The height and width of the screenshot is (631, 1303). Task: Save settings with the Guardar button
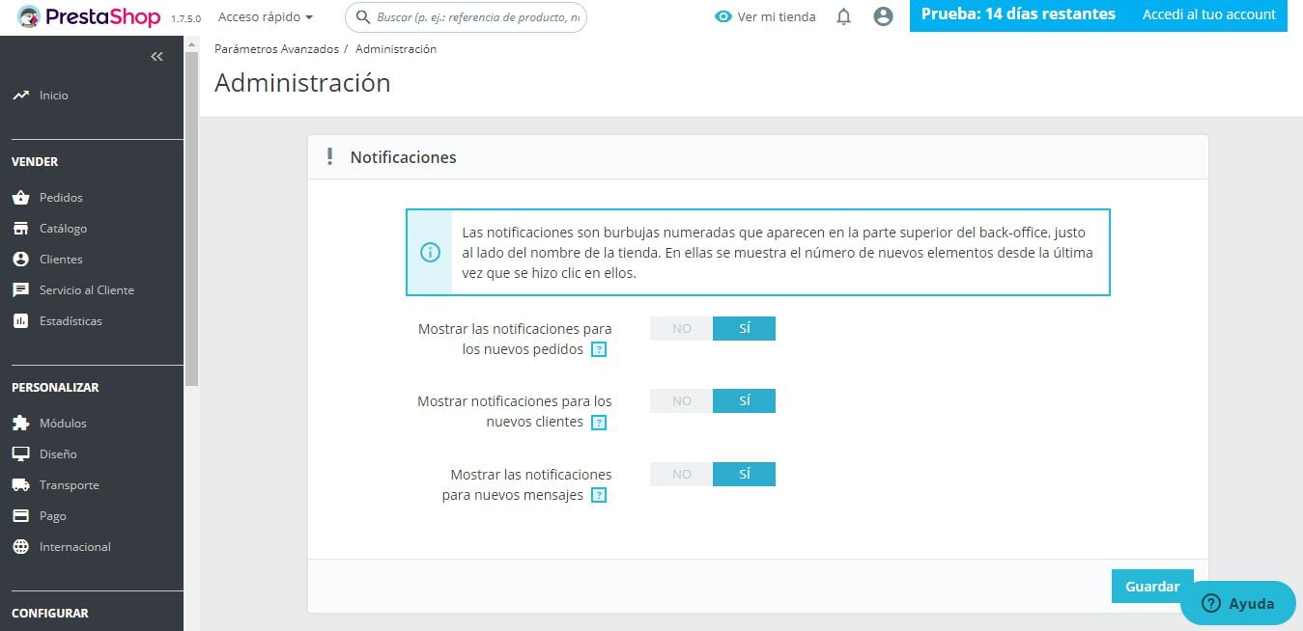1151,586
